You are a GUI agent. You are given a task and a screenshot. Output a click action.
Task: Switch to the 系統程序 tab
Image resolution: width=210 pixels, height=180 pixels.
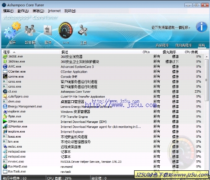coord(162,45)
